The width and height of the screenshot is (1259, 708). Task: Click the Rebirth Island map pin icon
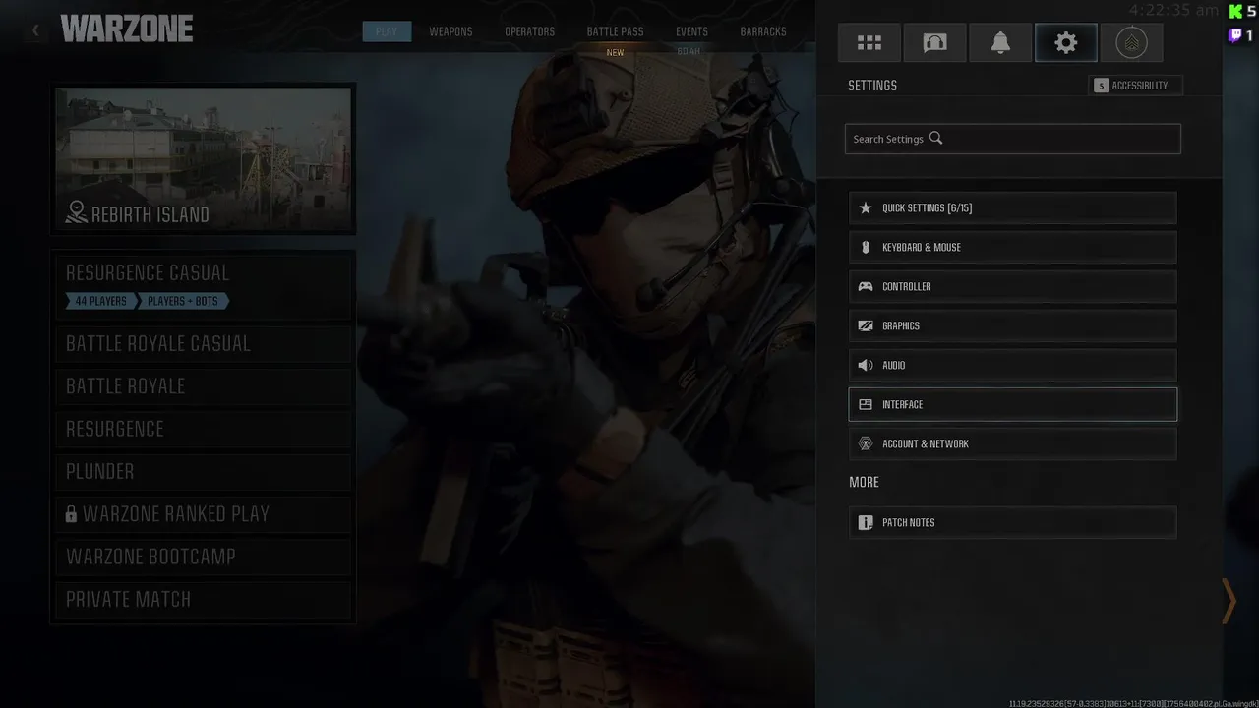(x=76, y=212)
